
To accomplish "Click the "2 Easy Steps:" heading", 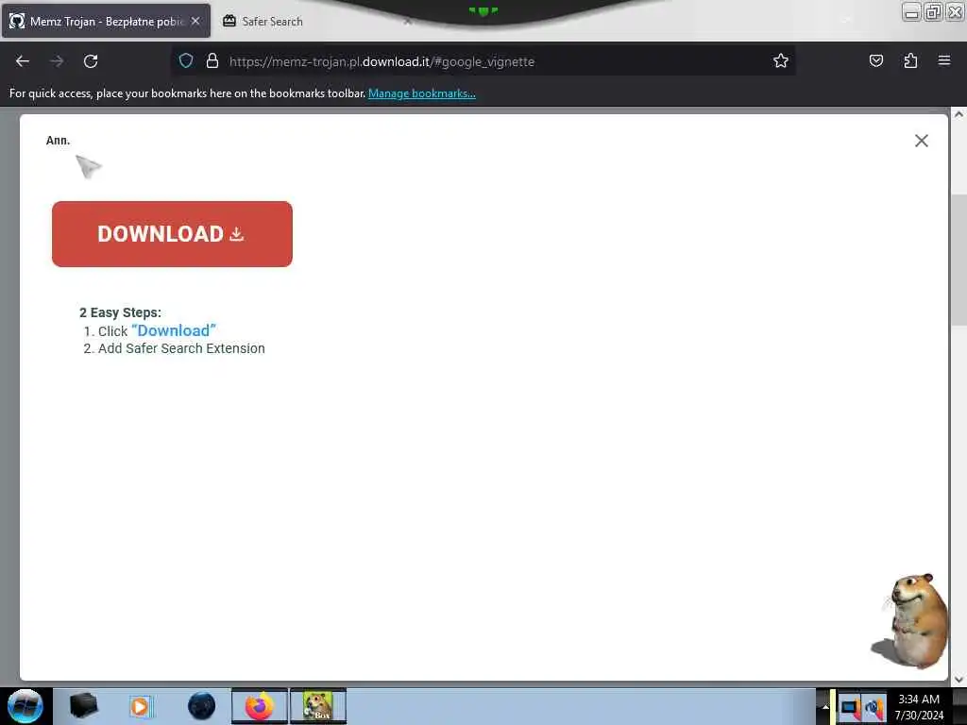I will [x=120, y=312].
